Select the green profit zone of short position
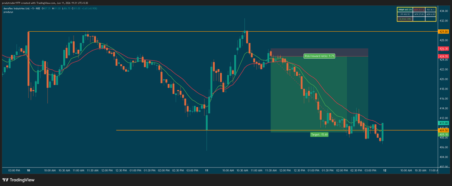The image size is (452, 186). (x=319, y=95)
